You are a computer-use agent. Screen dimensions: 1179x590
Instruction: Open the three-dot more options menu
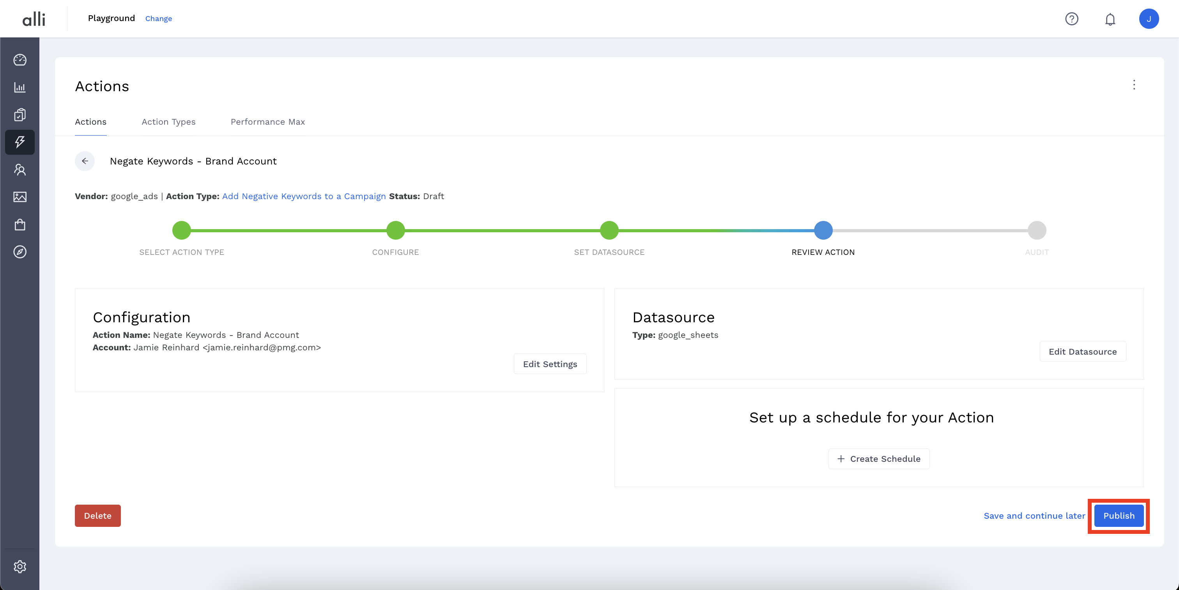pos(1134,85)
